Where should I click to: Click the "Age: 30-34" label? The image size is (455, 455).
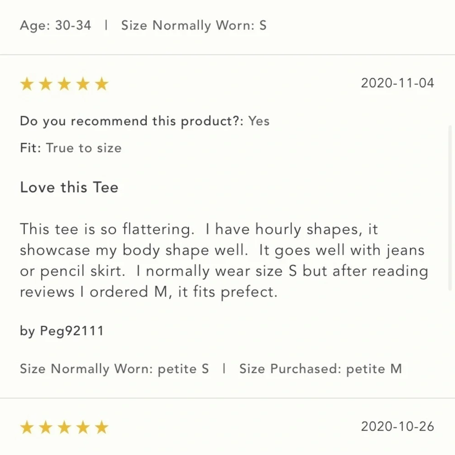(56, 25)
